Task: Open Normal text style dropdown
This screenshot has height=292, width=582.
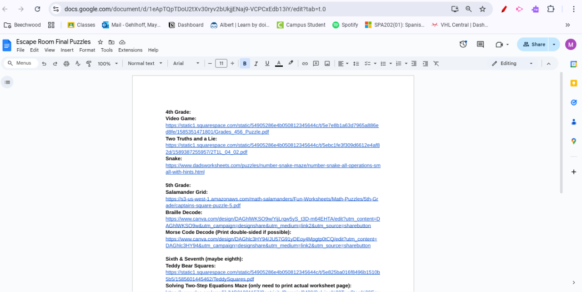Action: 145,64
